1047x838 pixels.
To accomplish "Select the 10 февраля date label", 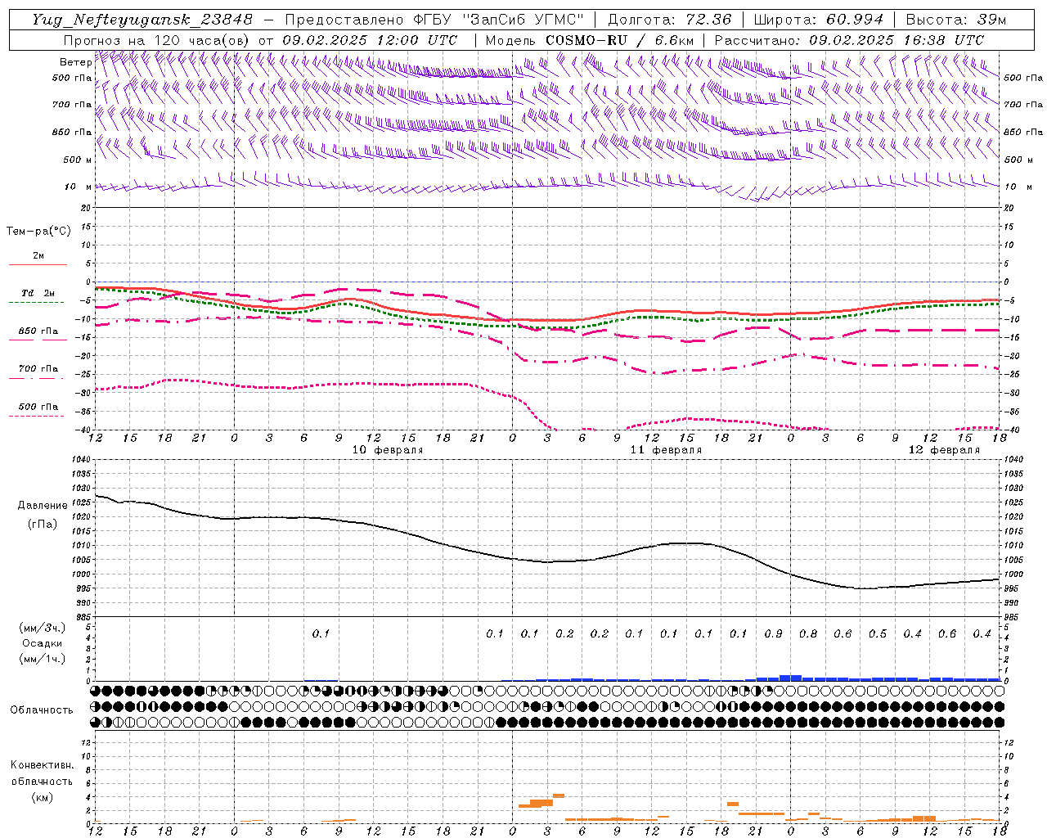I will tap(388, 450).
